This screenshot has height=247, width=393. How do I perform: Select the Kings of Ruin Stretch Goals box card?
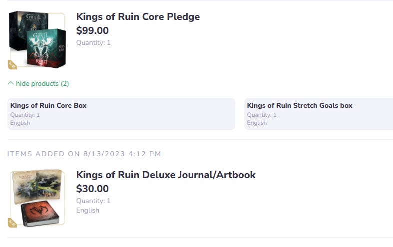319,114
